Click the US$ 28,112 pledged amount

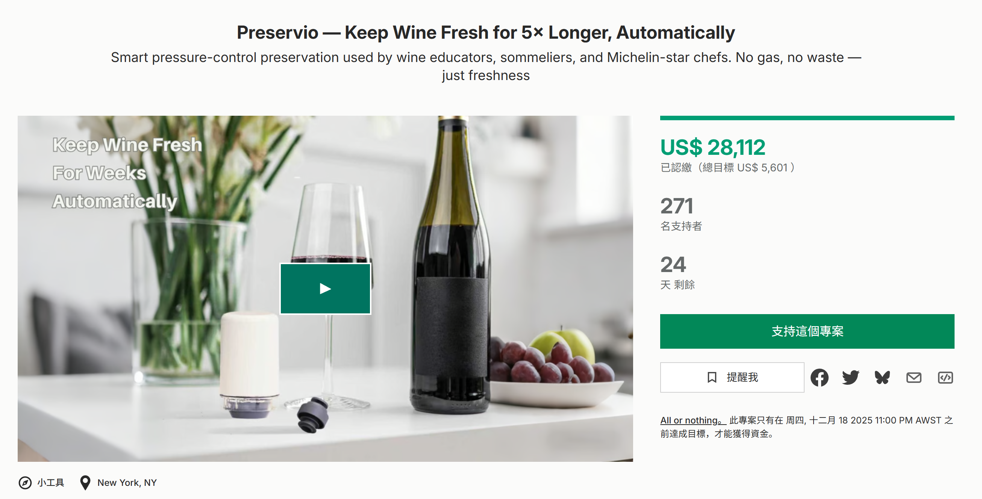click(x=712, y=147)
